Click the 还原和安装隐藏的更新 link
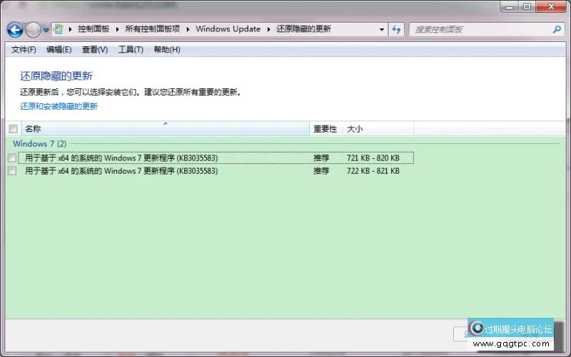571x357 pixels. pos(59,106)
